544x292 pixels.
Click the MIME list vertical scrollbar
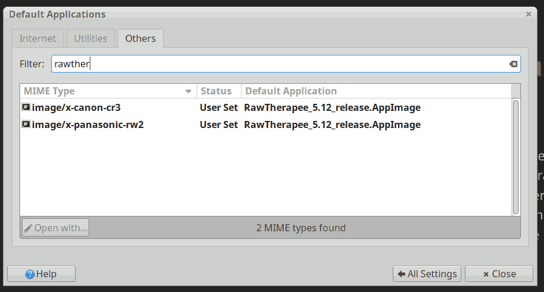(x=516, y=156)
